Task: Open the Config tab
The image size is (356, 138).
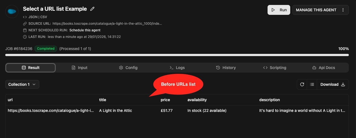Action: click(x=128, y=68)
